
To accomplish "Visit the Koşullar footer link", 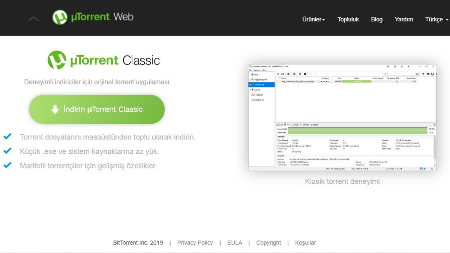I will pos(305,243).
